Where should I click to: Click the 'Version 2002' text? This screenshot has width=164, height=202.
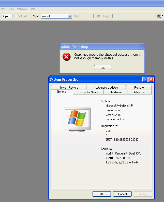(113, 115)
